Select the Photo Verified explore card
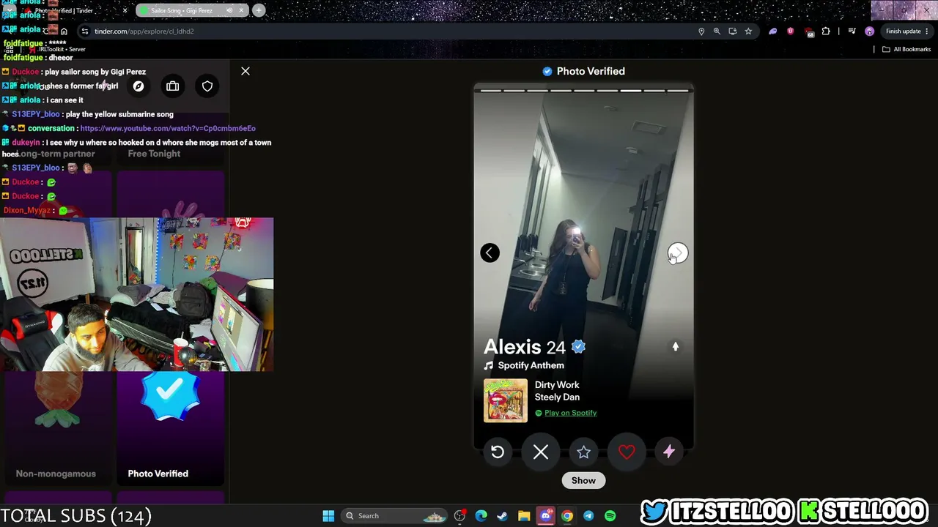Image resolution: width=938 pixels, height=527 pixels. tap(171, 428)
